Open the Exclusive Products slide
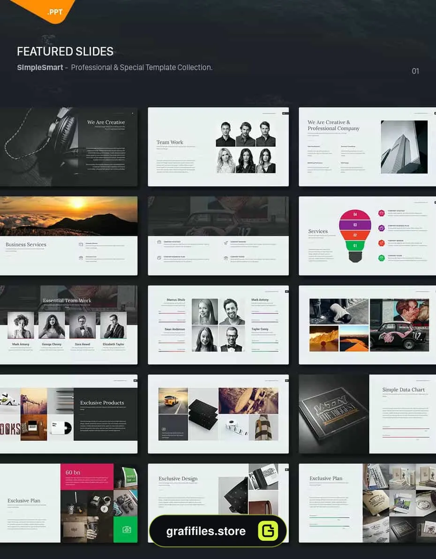Image resolution: width=436 pixels, height=559 pixels. click(x=68, y=414)
